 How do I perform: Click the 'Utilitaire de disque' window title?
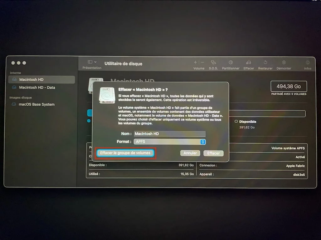point(123,63)
